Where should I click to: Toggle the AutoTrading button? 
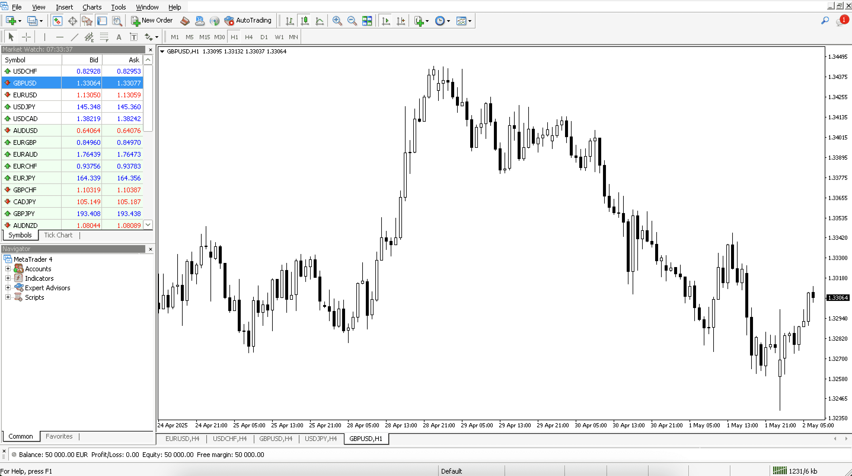coord(248,20)
